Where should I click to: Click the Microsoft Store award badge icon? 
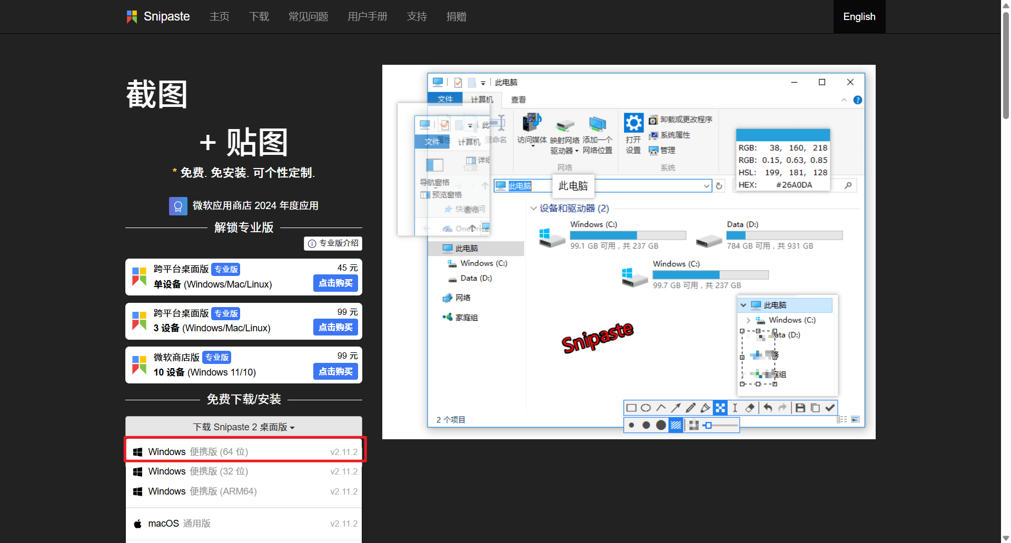(x=178, y=206)
